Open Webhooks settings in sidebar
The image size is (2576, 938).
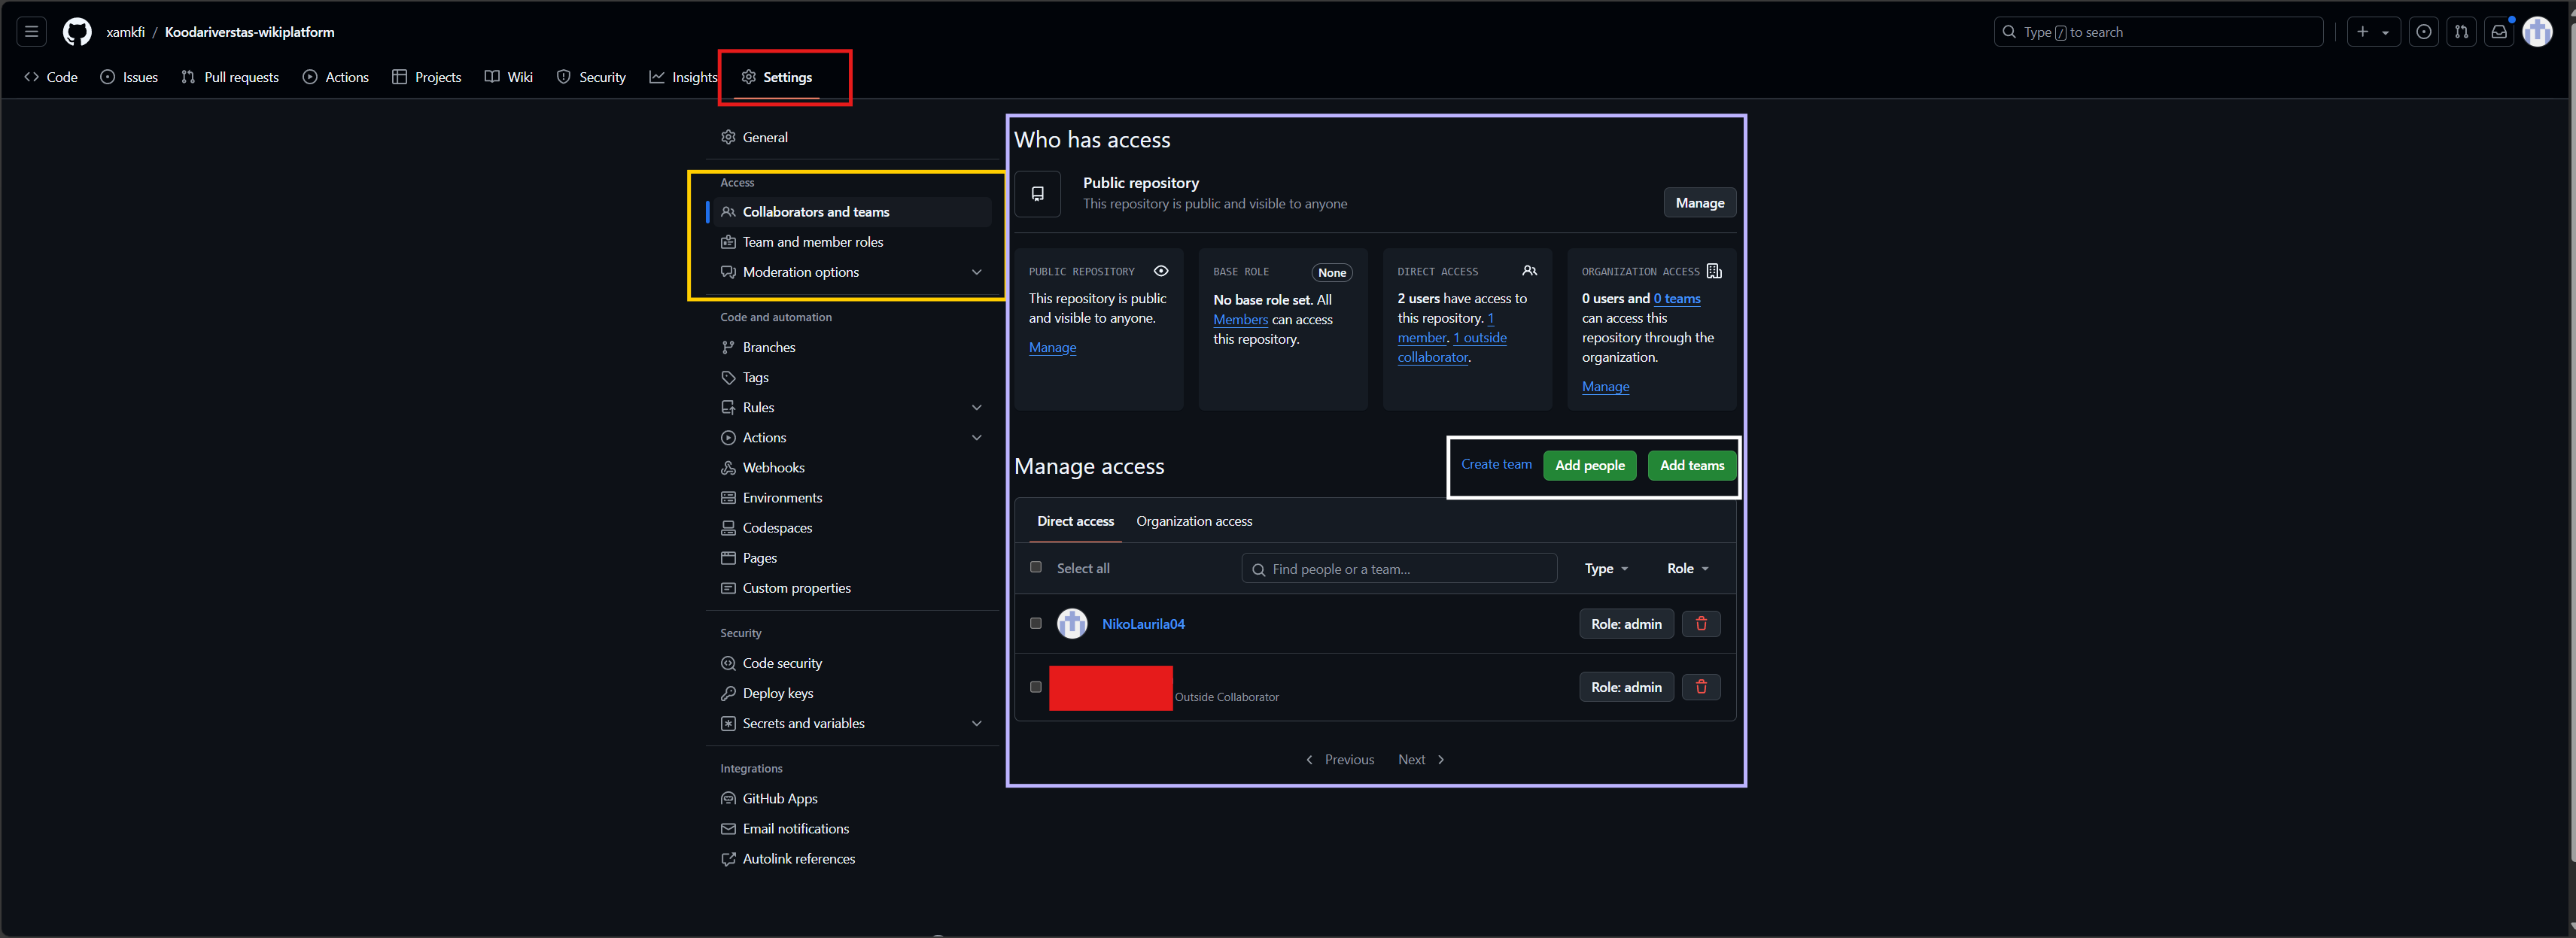pos(773,467)
